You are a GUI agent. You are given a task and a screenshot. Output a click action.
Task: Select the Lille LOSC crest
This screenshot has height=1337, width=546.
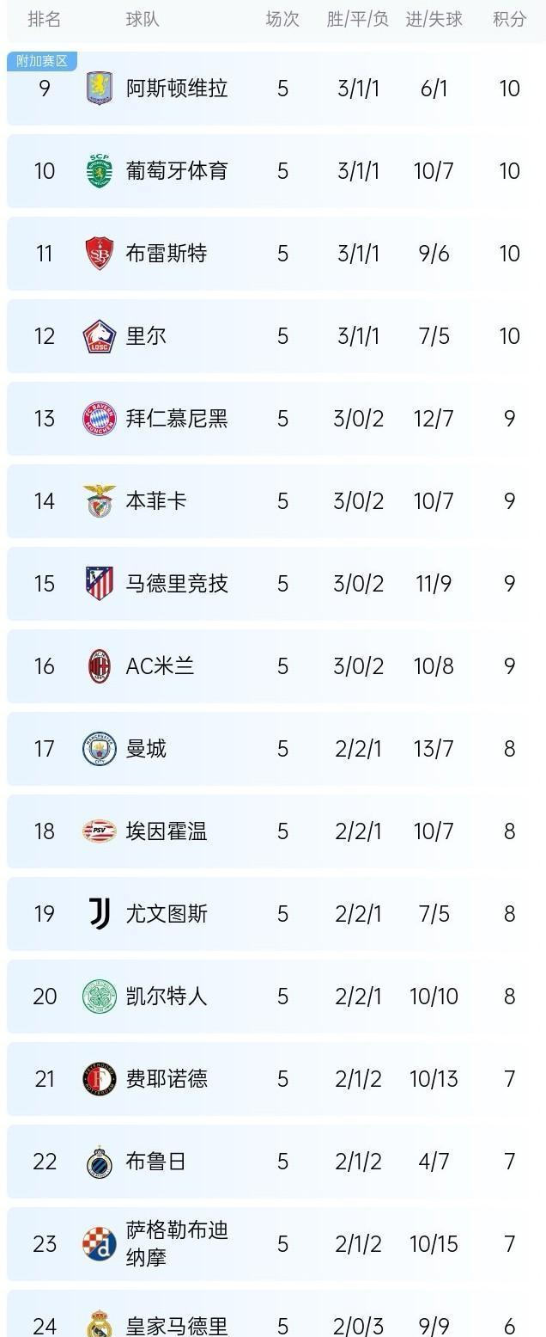(x=100, y=336)
